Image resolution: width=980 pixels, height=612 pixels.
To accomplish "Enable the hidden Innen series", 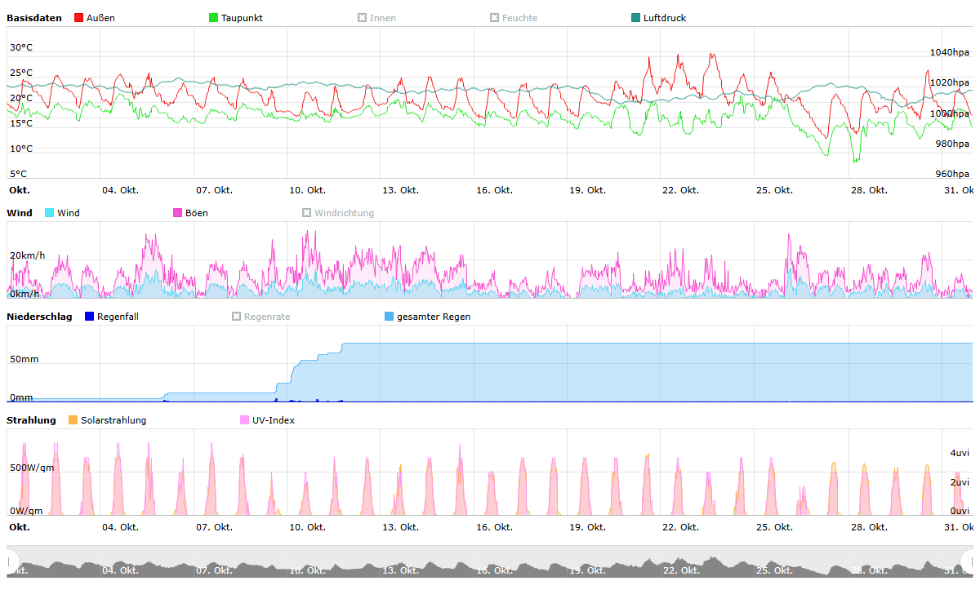I will (363, 18).
